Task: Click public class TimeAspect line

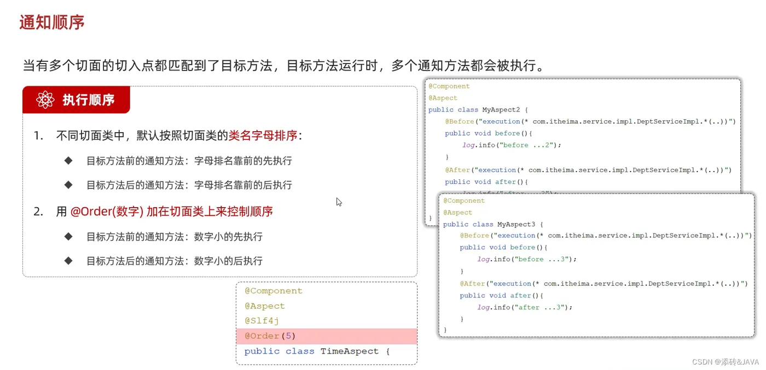Action: pyautogui.click(x=317, y=351)
